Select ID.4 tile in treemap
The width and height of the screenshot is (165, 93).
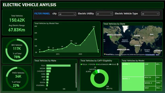[x=159, y=78]
